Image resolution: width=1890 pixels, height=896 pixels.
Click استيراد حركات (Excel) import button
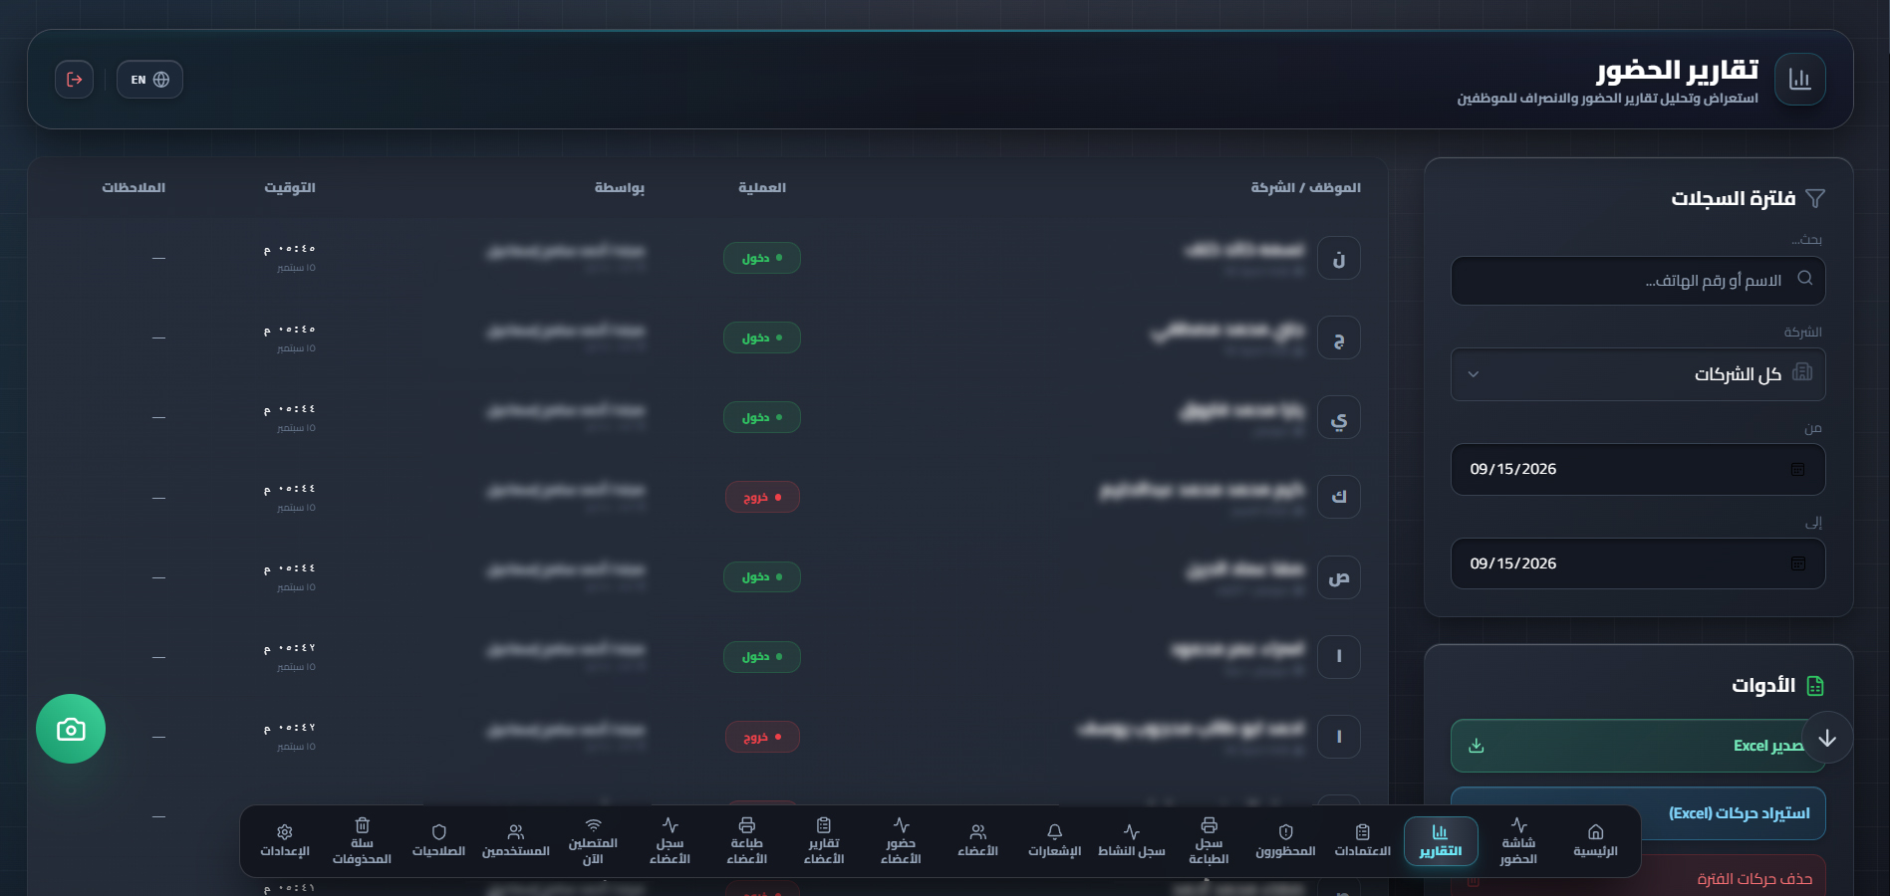coord(1638,813)
